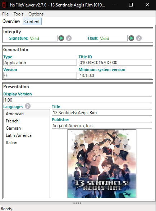Click the NxFileViewer Switch app icon
The height and width of the screenshot is (211, 156).
click(x=5, y=5)
